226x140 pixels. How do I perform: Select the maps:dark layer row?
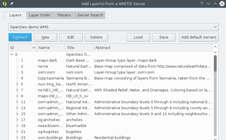pyautogui.click(x=47, y=60)
